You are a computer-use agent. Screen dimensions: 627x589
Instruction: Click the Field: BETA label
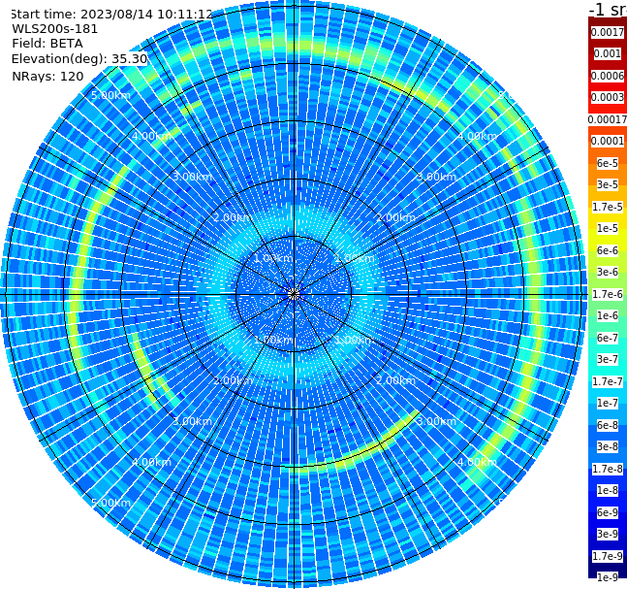pyautogui.click(x=47, y=44)
